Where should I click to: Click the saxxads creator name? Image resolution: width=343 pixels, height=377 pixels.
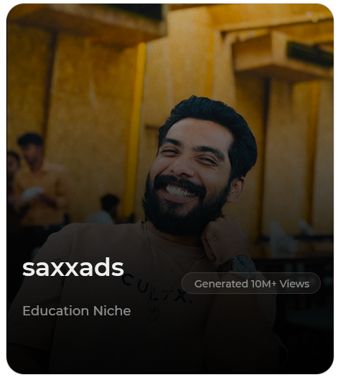click(73, 268)
